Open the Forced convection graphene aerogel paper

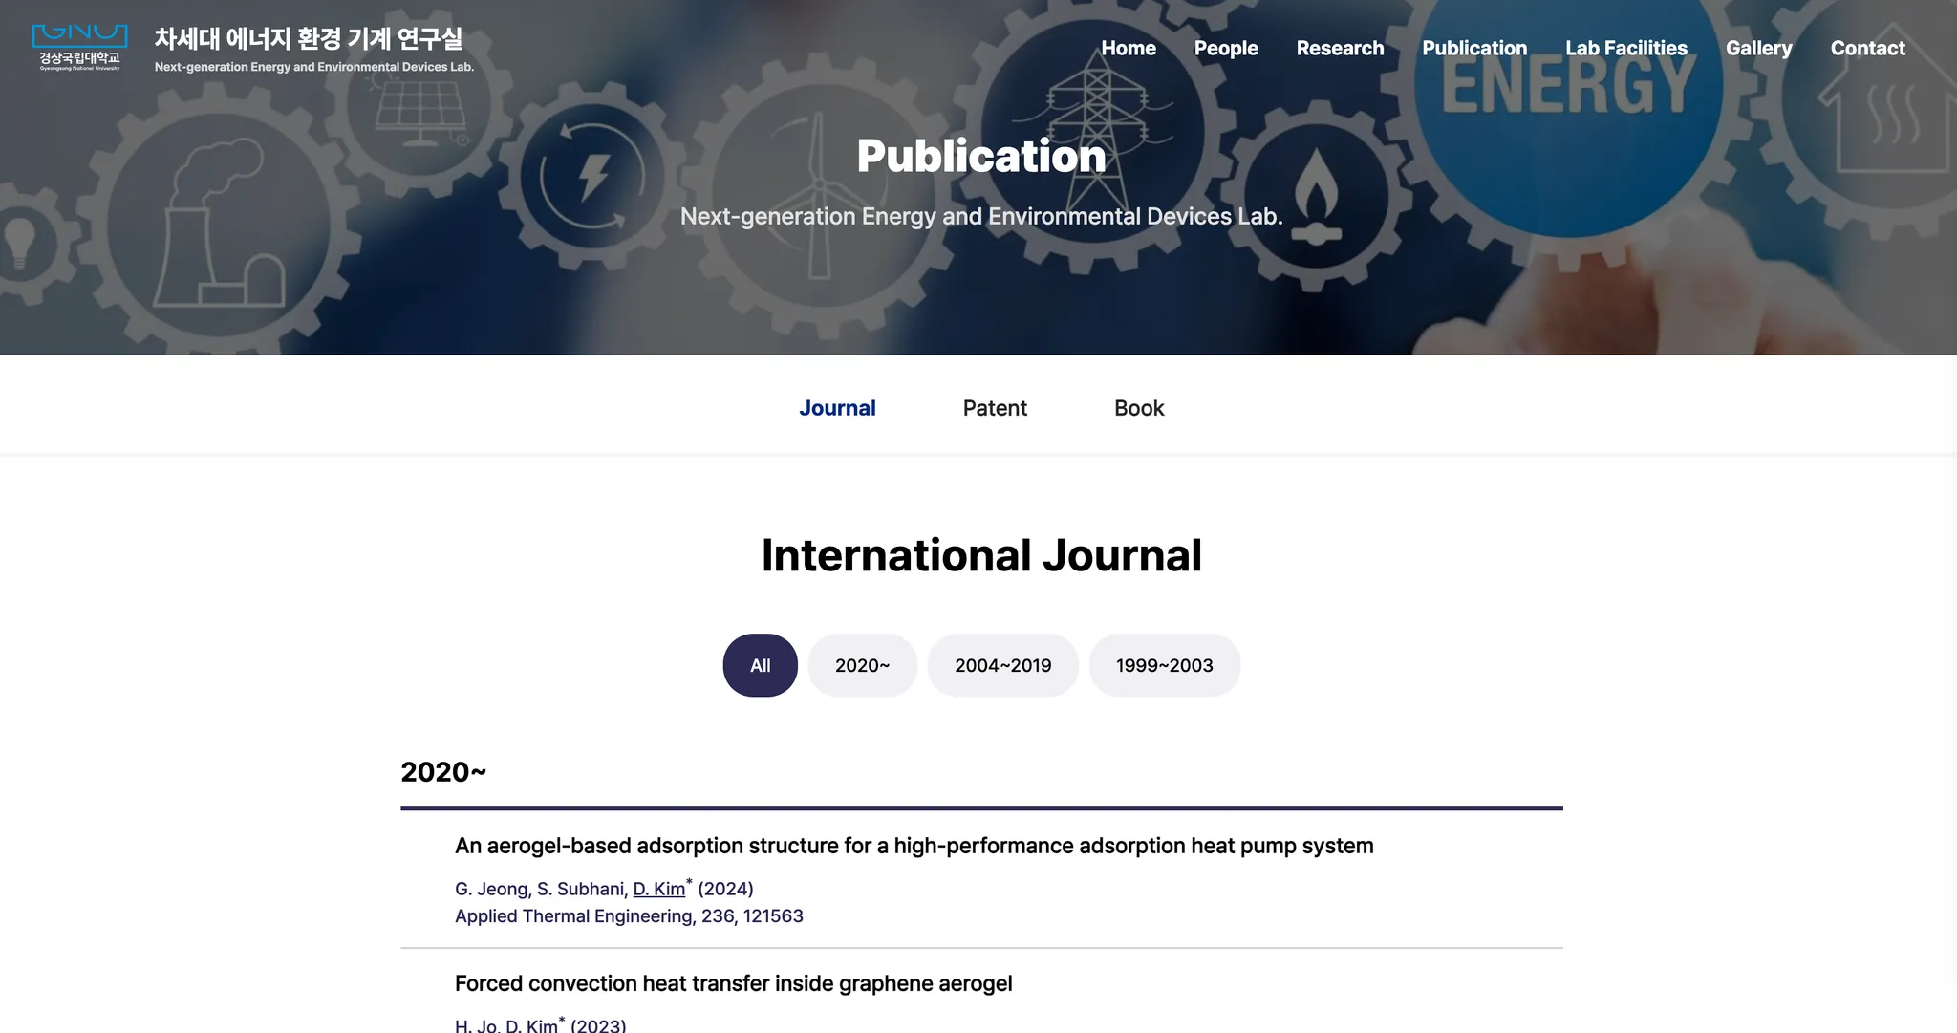pyautogui.click(x=733, y=983)
